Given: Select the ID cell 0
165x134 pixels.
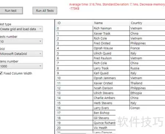Looking at the screenshot, I should pos(74,28).
